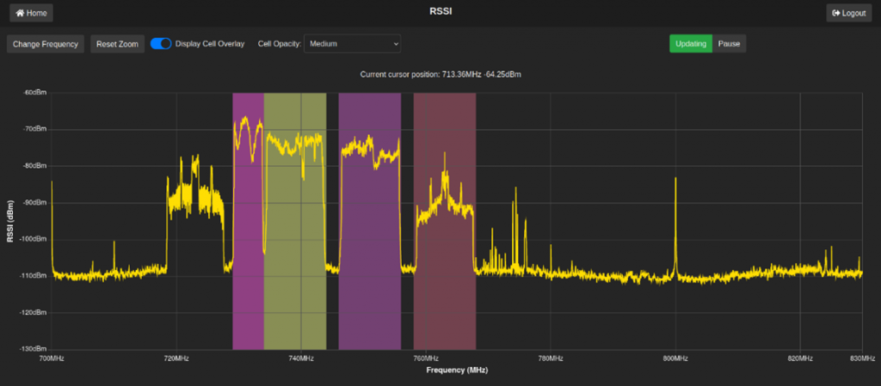881x386 pixels.
Task: Click the RSSI page title
Action: click(x=440, y=12)
